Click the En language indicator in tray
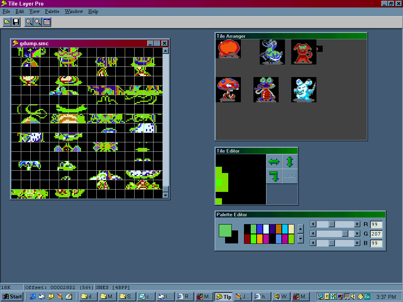 click(367, 296)
